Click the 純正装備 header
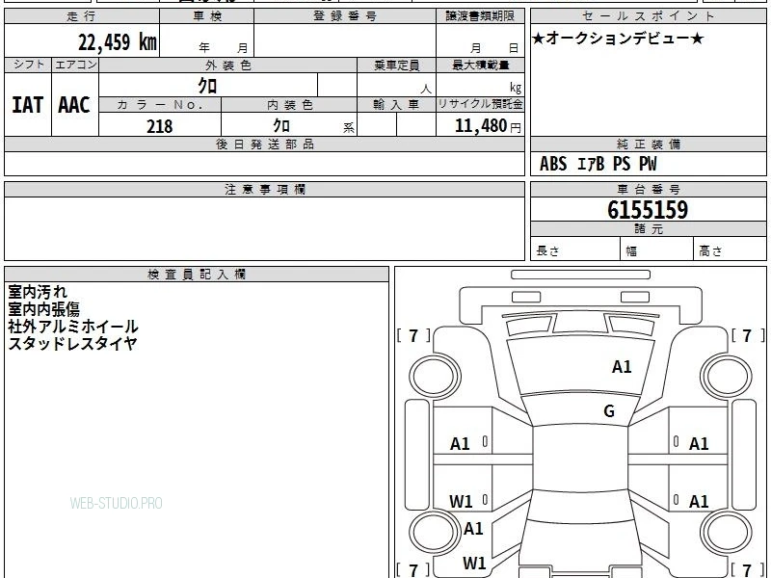 pos(648,144)
